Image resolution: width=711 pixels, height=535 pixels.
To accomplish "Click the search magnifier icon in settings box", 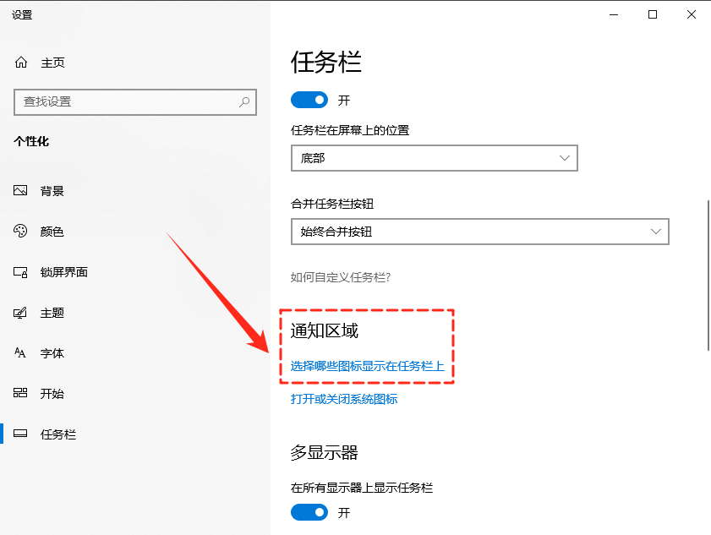I will click(244, 101).
